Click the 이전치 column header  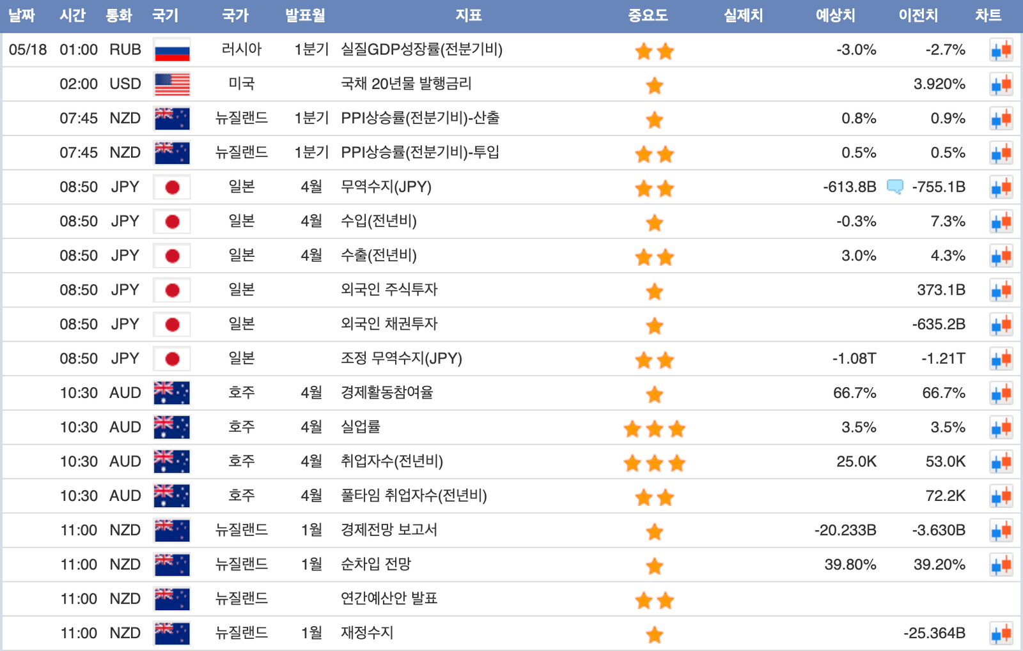[918, 15]
